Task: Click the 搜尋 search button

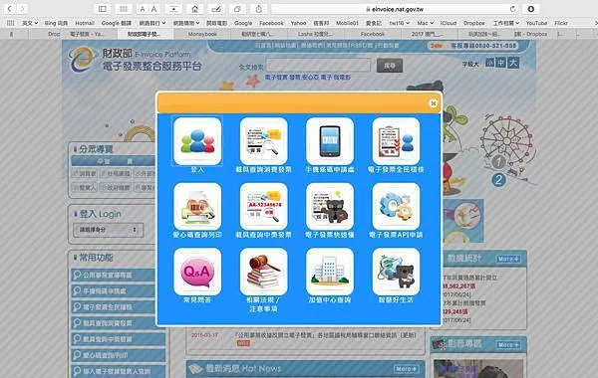Action: (x=390, y=66)
